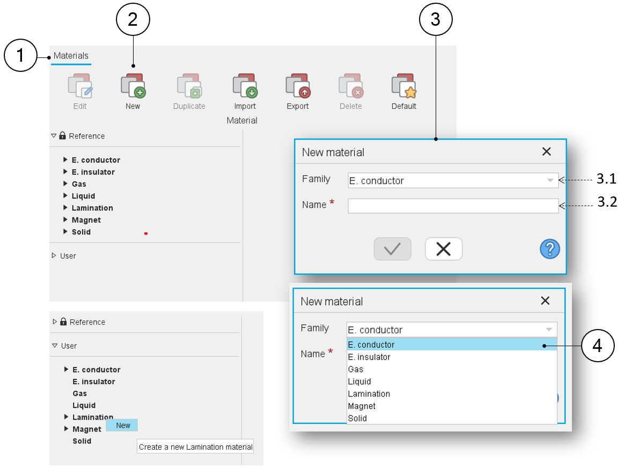Close the upper New material dialog
The image size is (632, 468).
tap(547, 151)
